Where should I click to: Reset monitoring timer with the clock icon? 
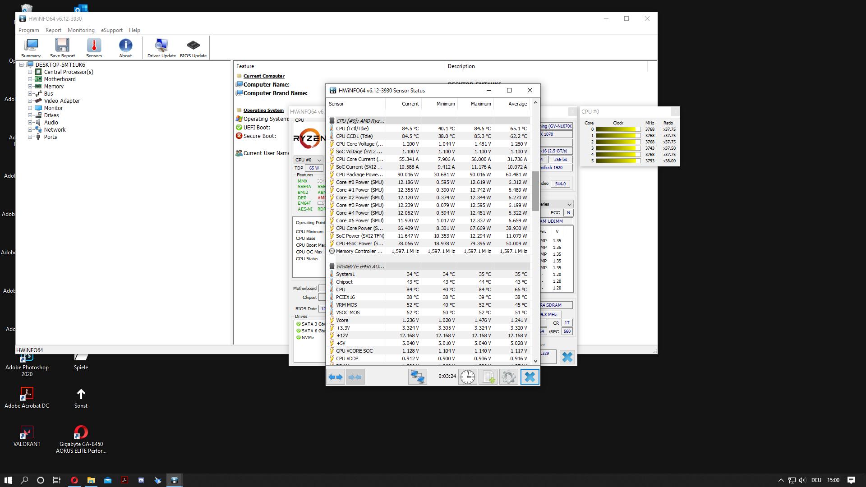468,377
